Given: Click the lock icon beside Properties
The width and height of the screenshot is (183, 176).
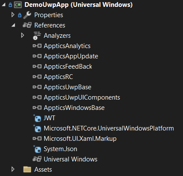Looking at the screenshot, I should (20, 15).
